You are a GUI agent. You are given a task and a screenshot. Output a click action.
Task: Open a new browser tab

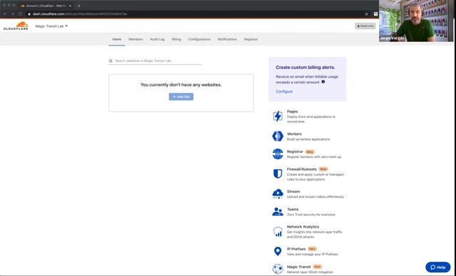tap(78, 6)
